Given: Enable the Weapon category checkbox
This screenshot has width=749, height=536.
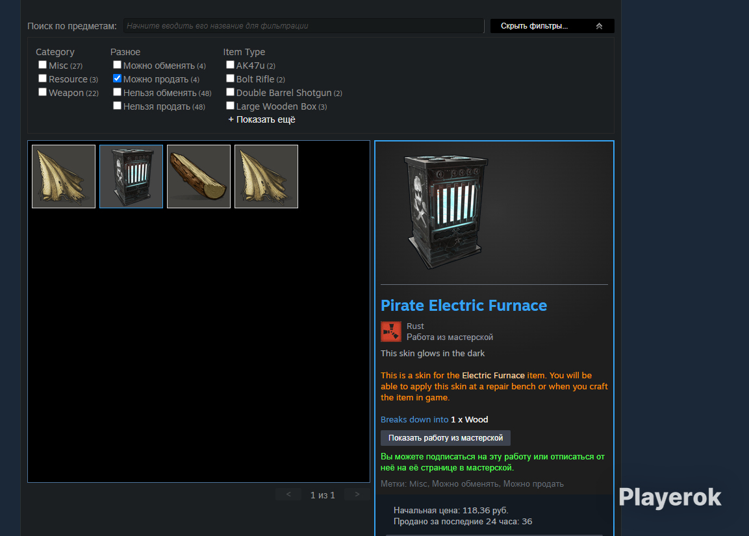Looking at the screenshot, I should 42,91.
